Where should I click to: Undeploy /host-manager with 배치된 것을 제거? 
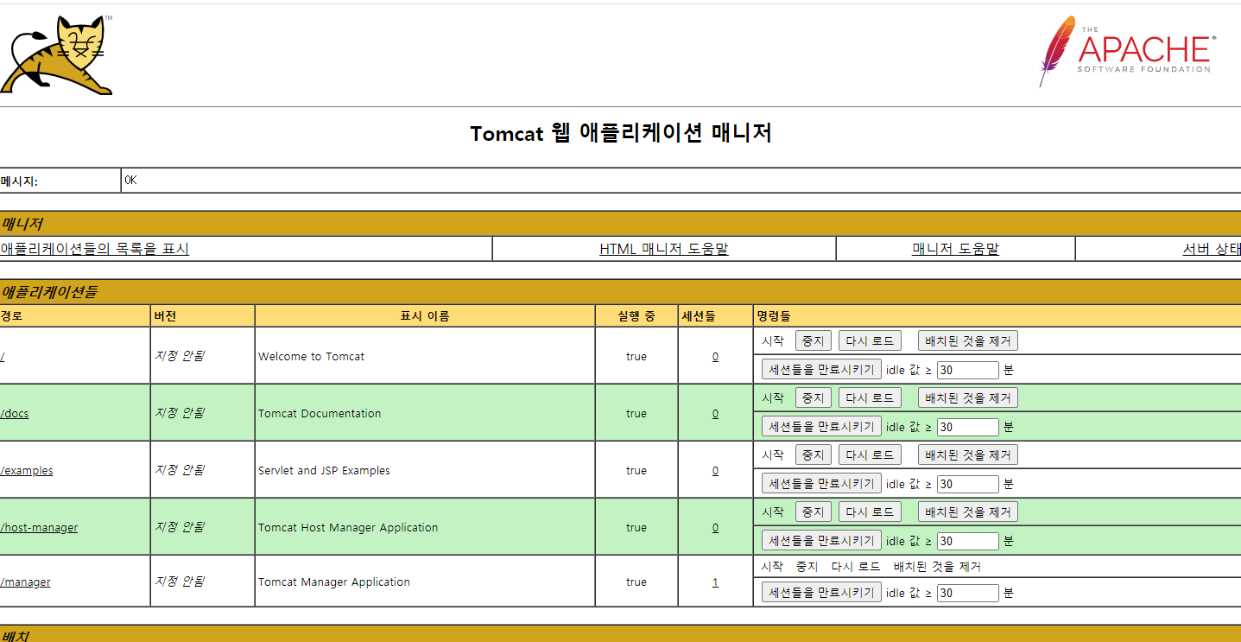click(968, 512)
